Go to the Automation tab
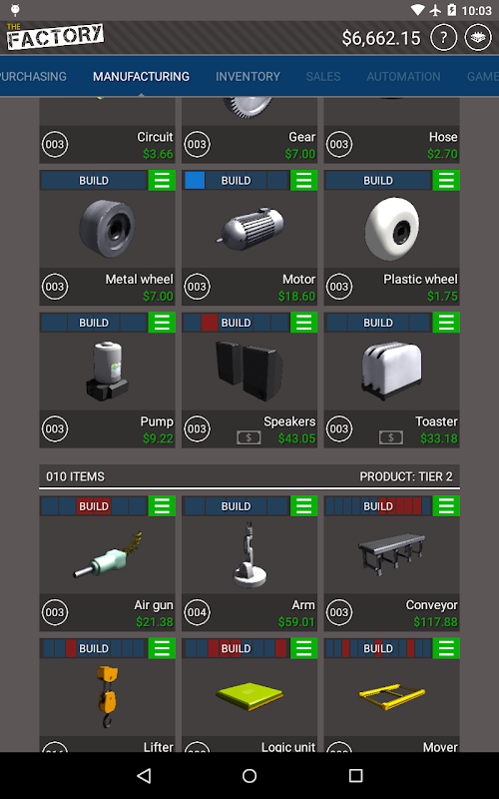 (x=403, y=77)
